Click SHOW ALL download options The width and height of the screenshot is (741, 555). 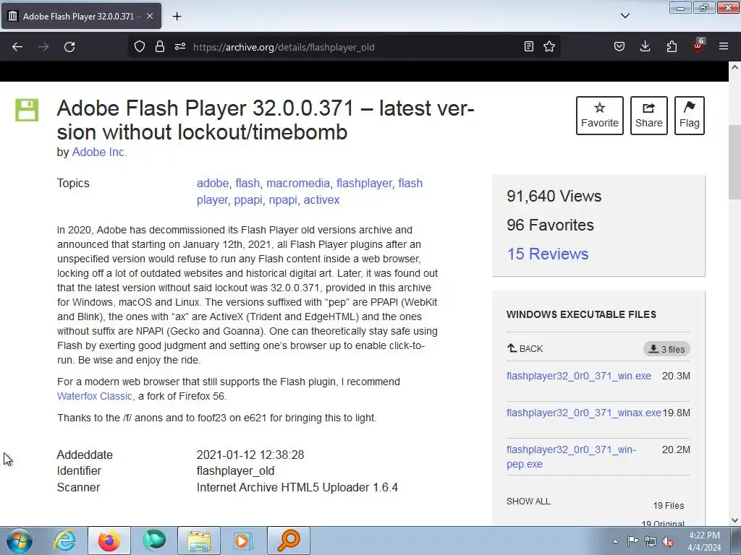[528, 502]
